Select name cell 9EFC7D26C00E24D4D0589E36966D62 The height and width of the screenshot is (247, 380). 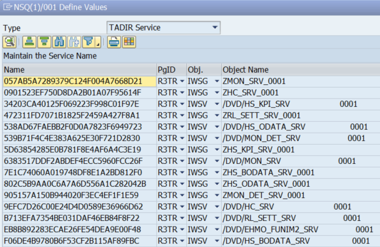[x=80, y=207]
